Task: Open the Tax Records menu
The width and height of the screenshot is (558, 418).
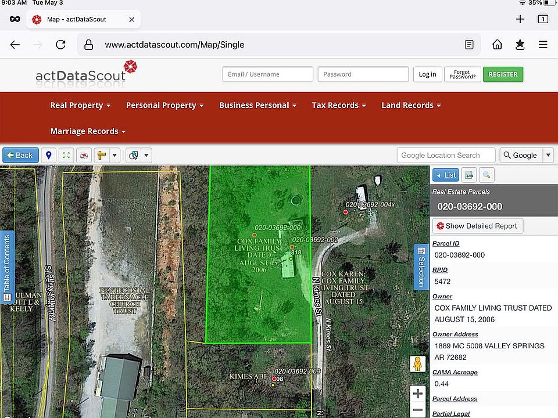Action: tap(338, 105)
